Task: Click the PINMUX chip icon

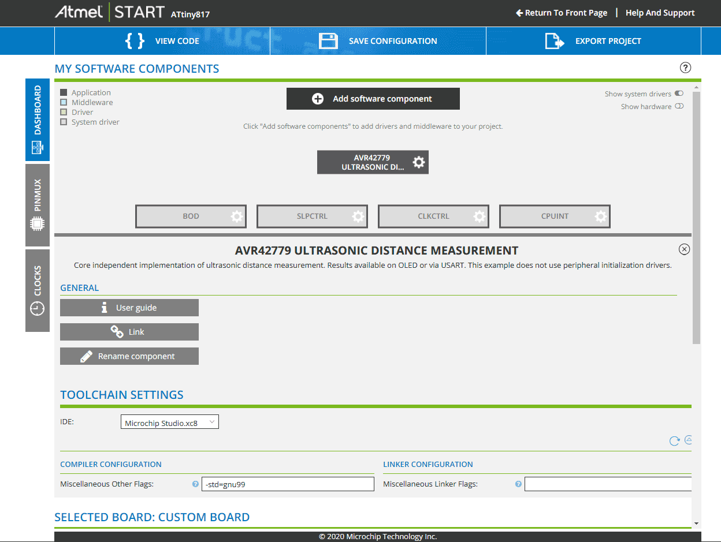Action: [x=38, y=223]
